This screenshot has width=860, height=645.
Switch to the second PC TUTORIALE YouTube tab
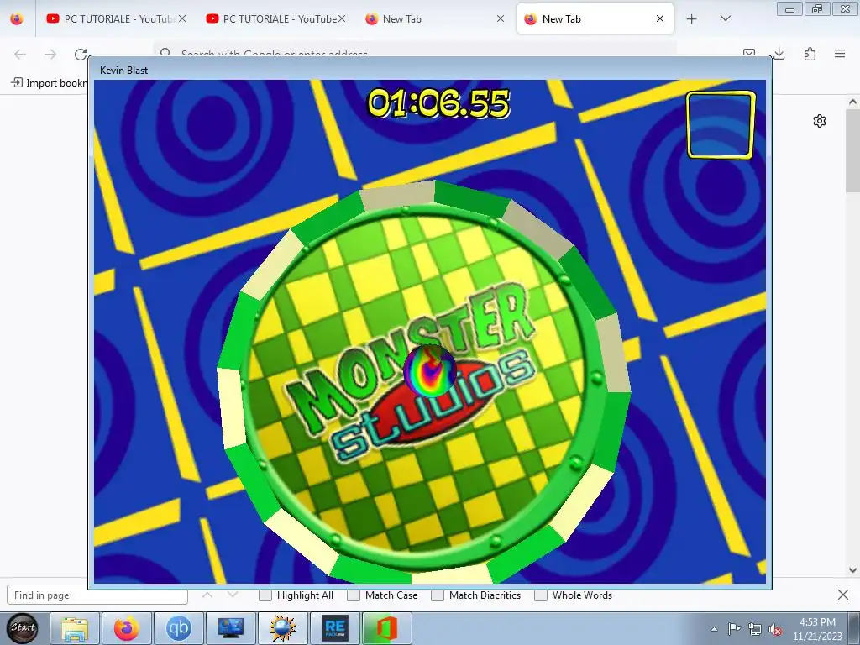[275, 19]
